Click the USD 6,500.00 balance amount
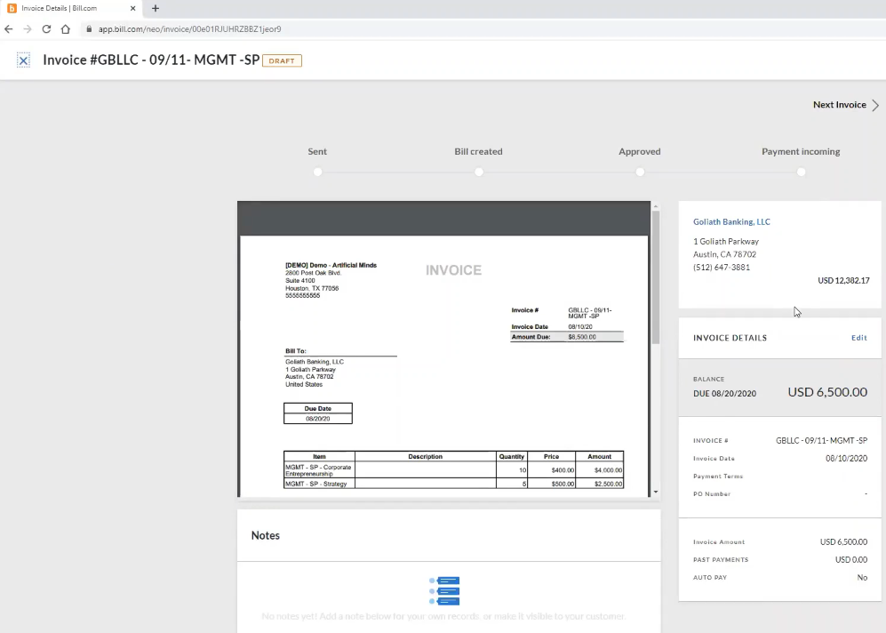Screen dimensions: 886x633 point(827,392)
